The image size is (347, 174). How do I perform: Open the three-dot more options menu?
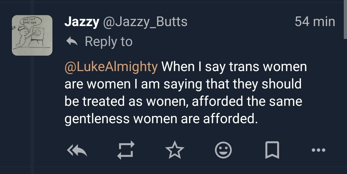point(319,150)
